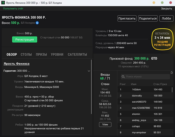Click the app logo icon in title bar

[x=3, y=3]
